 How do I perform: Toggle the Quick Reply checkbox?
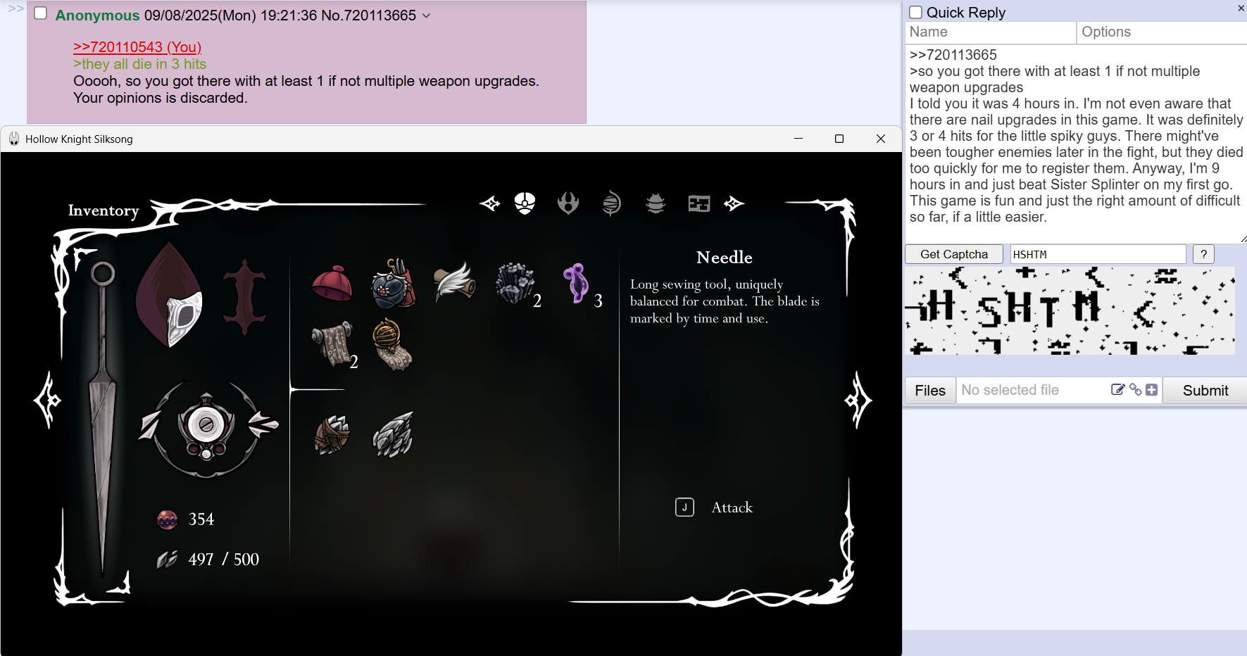coord(916,12)
